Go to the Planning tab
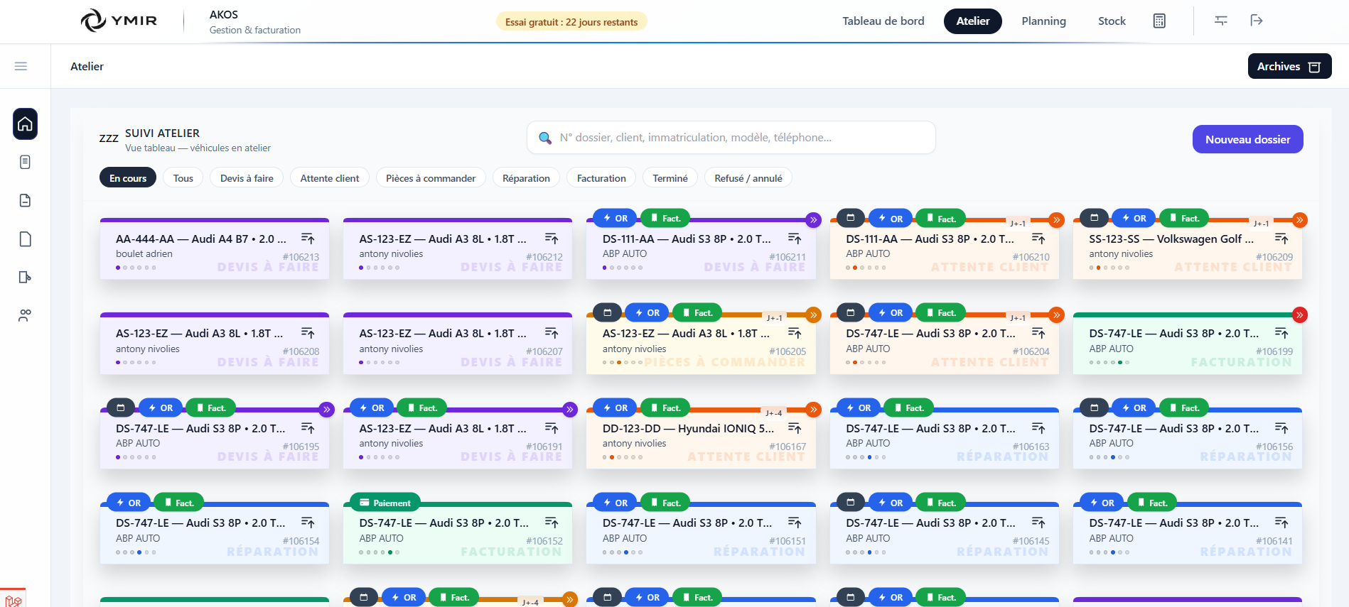Screen dimensions: 1349x607 pyautogui.click(x=1043, y=21)
